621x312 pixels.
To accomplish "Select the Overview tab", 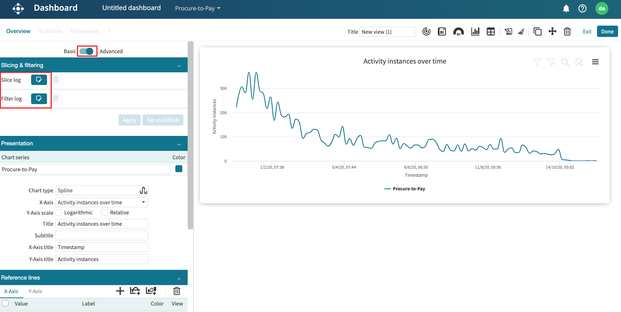I will (x=18, y=31).
